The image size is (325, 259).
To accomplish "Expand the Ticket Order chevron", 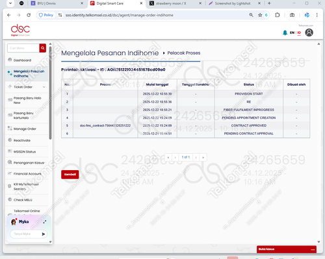I will (x=44, y=87).
